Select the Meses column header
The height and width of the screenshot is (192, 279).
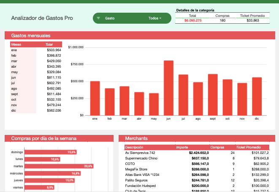tap(16, 44)
